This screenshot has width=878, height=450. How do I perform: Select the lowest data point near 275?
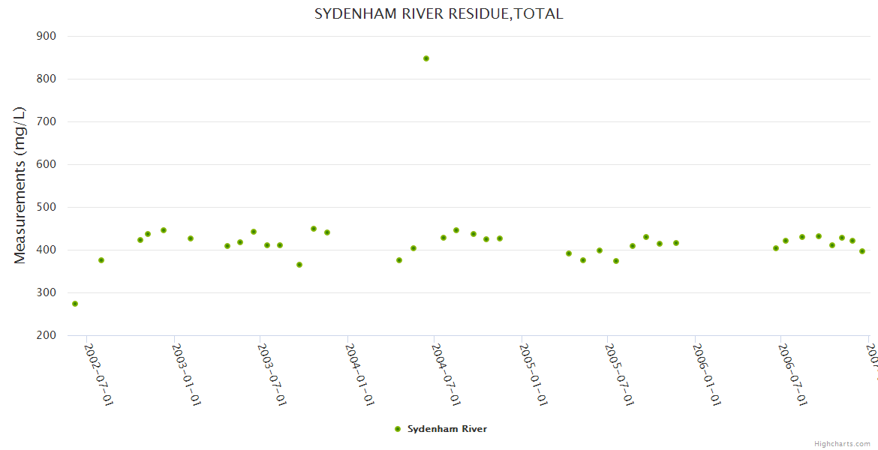(75, 304)
